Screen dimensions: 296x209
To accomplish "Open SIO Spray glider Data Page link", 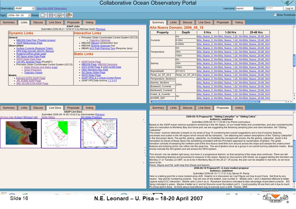I will tap(31, 56).
